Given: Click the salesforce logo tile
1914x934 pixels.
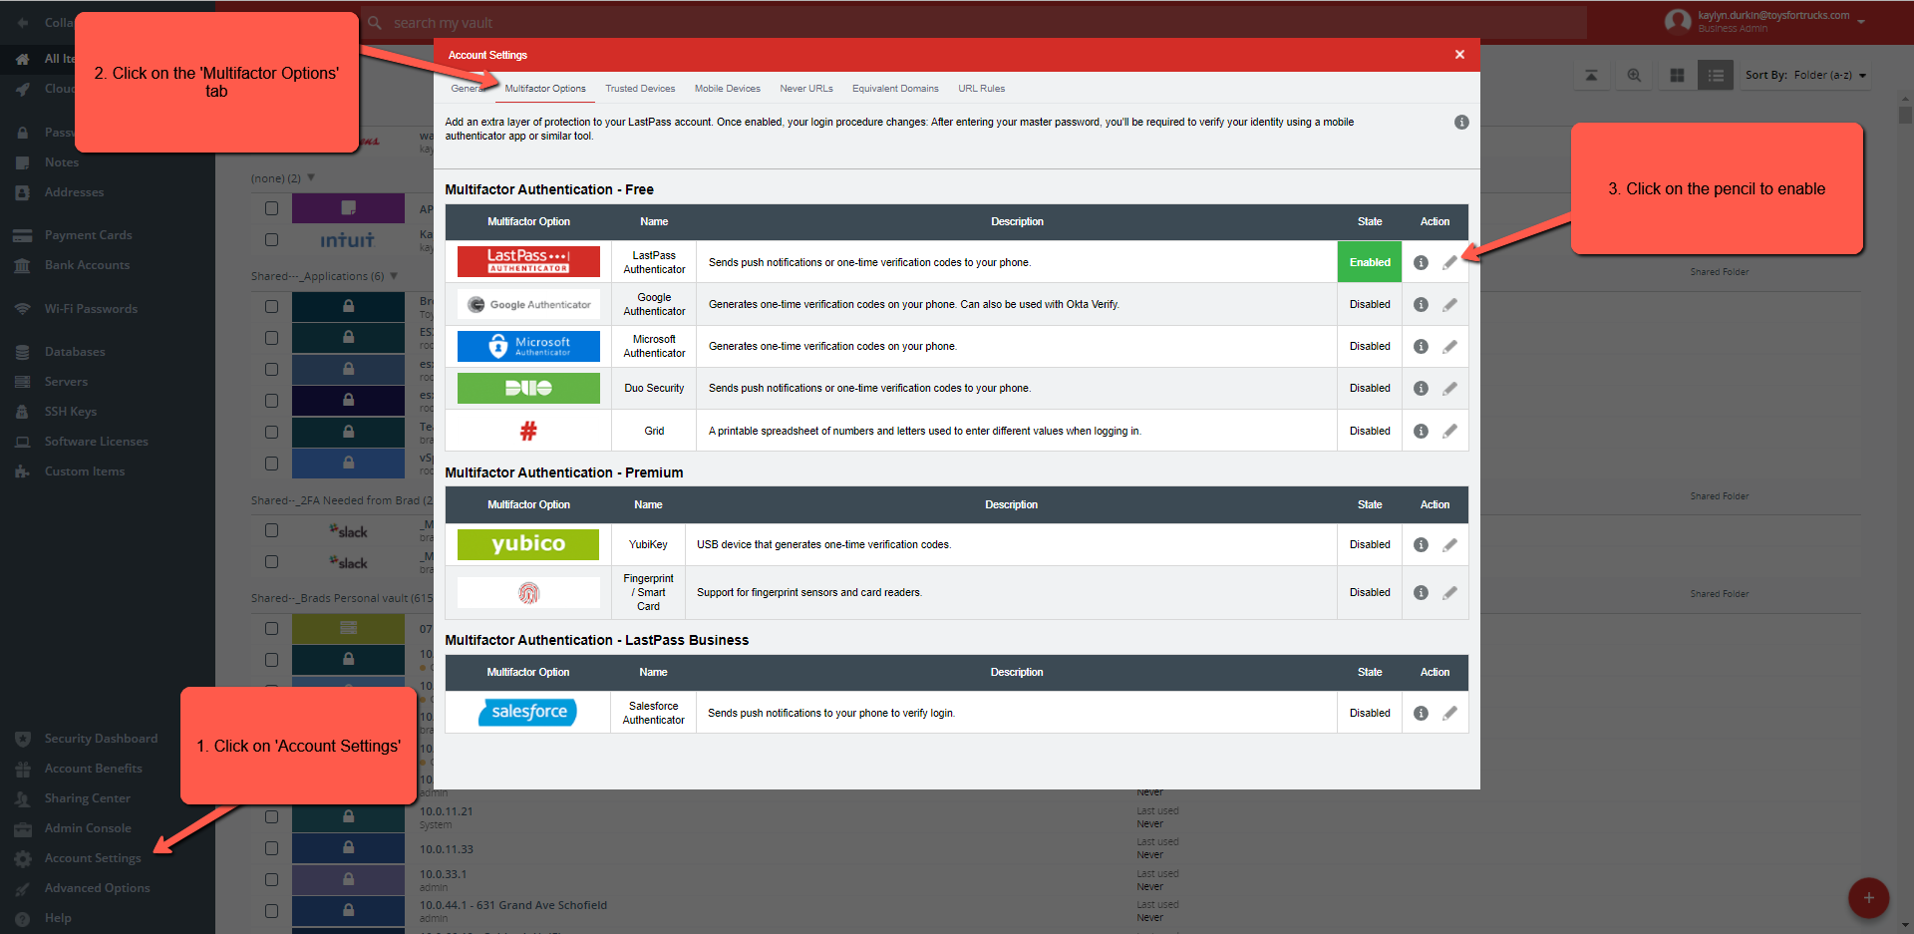Looking at the screenshot, I should pyautogui.click(x=528, y=712).
